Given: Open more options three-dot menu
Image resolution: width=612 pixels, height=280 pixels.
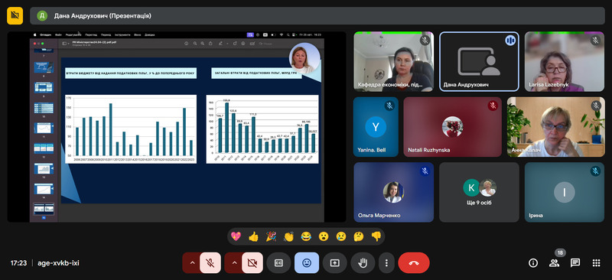Looking at the screenshot, I should [386, 263].
